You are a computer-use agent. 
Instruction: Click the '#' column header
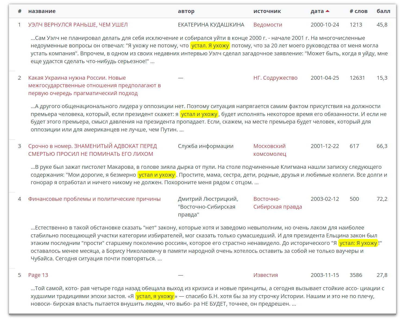click(x=20, y=11)
